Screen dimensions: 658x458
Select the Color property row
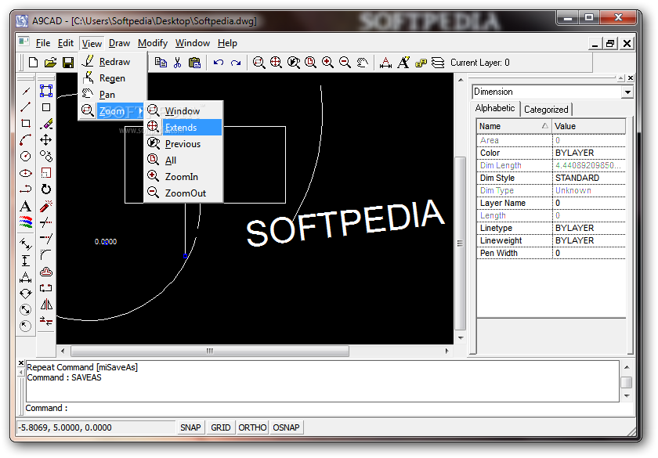coord(551,153)
